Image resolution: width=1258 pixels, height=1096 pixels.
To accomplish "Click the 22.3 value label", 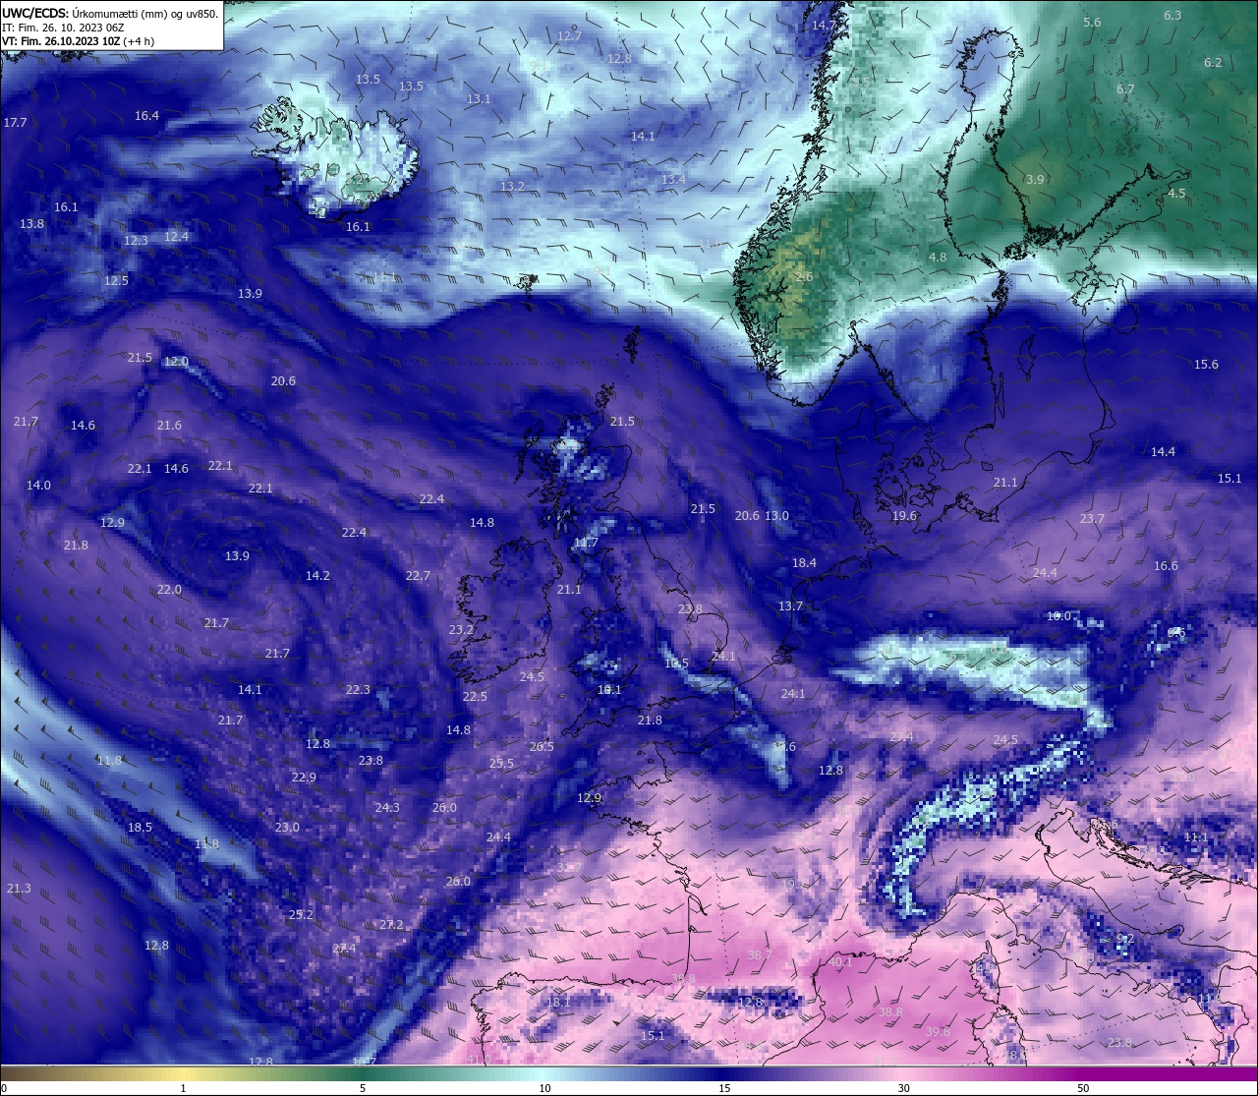I will point(358,690).
